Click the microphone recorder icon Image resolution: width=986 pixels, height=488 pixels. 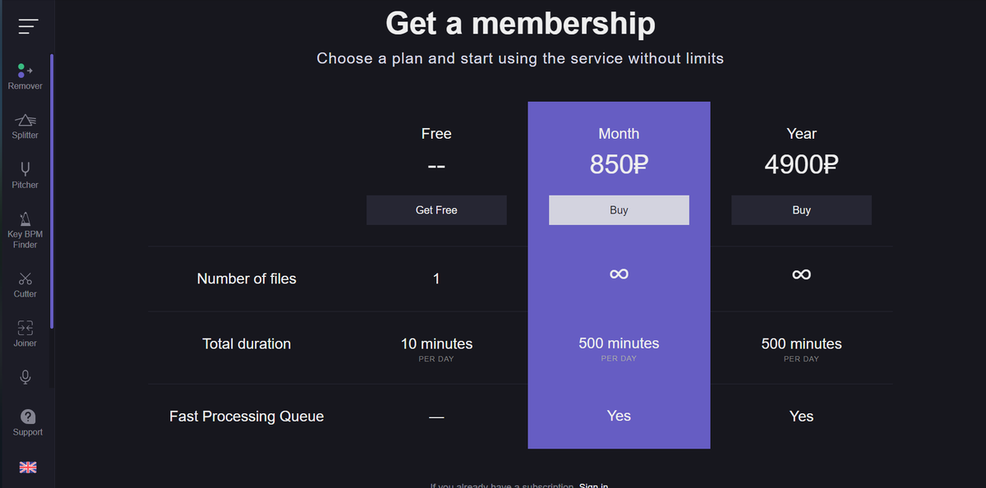point(25,376)
